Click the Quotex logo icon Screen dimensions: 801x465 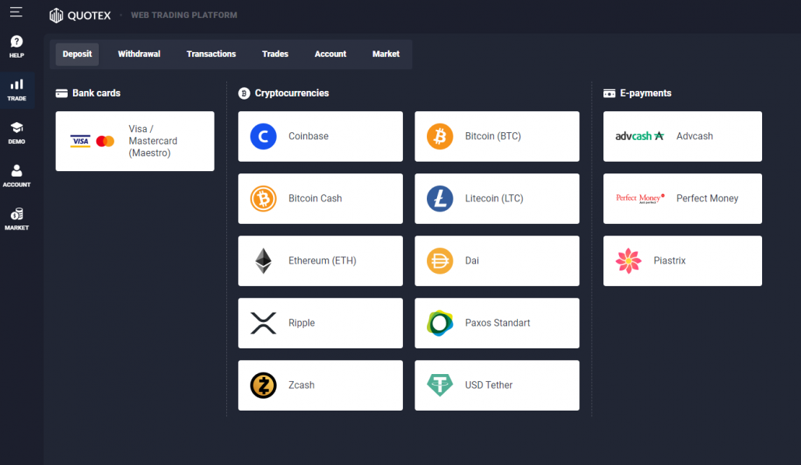tap(56, 16)
